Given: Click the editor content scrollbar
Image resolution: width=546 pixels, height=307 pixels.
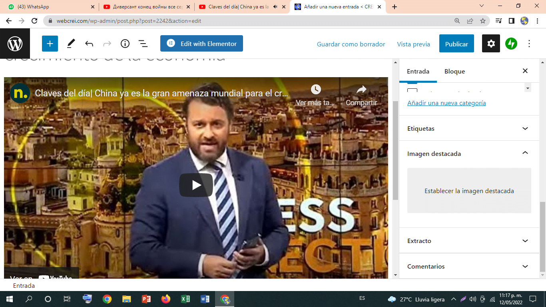Looking at the screenshot, I should click(396, 150).
